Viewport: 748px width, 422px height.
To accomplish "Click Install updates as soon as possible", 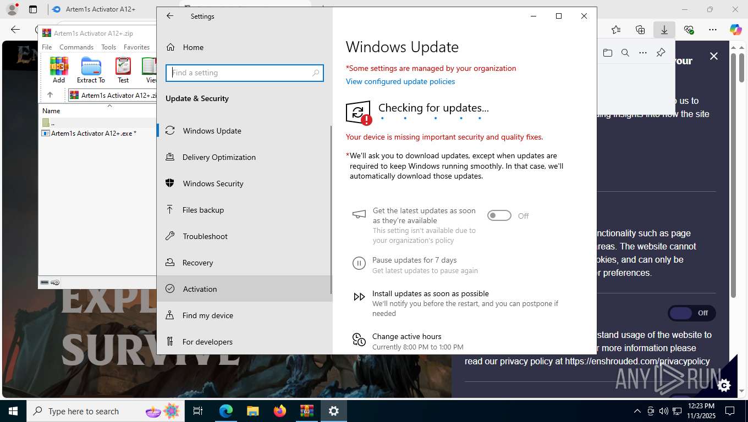I will click(430, 293).
